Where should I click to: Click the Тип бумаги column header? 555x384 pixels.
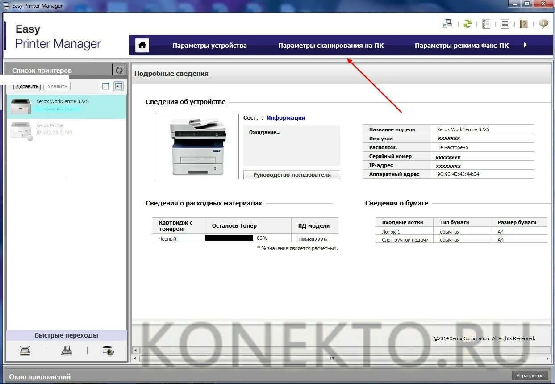coord(455,222)
